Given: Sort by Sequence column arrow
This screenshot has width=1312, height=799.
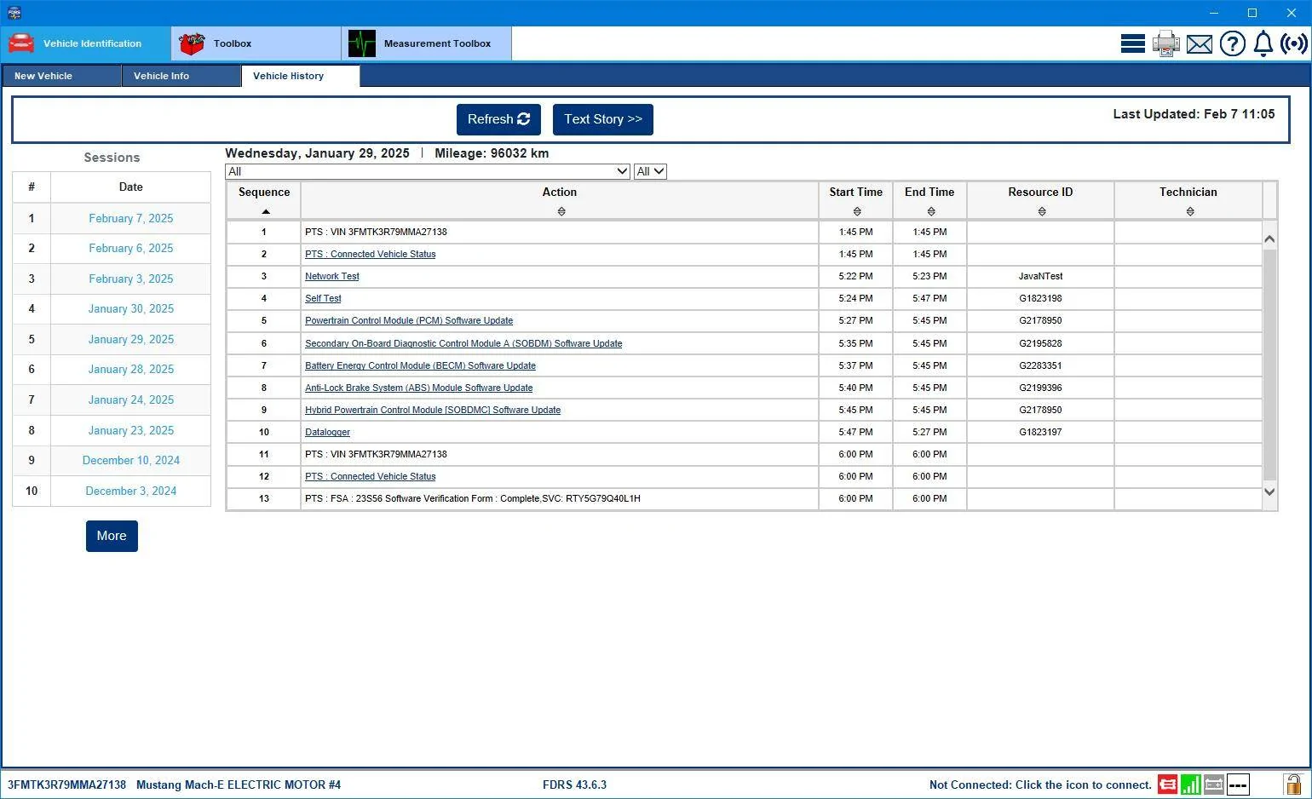Looking at the screenshot, I should pos(266,211).
